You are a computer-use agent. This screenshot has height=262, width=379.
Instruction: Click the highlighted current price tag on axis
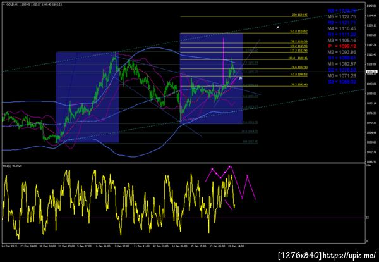[370, 72]
